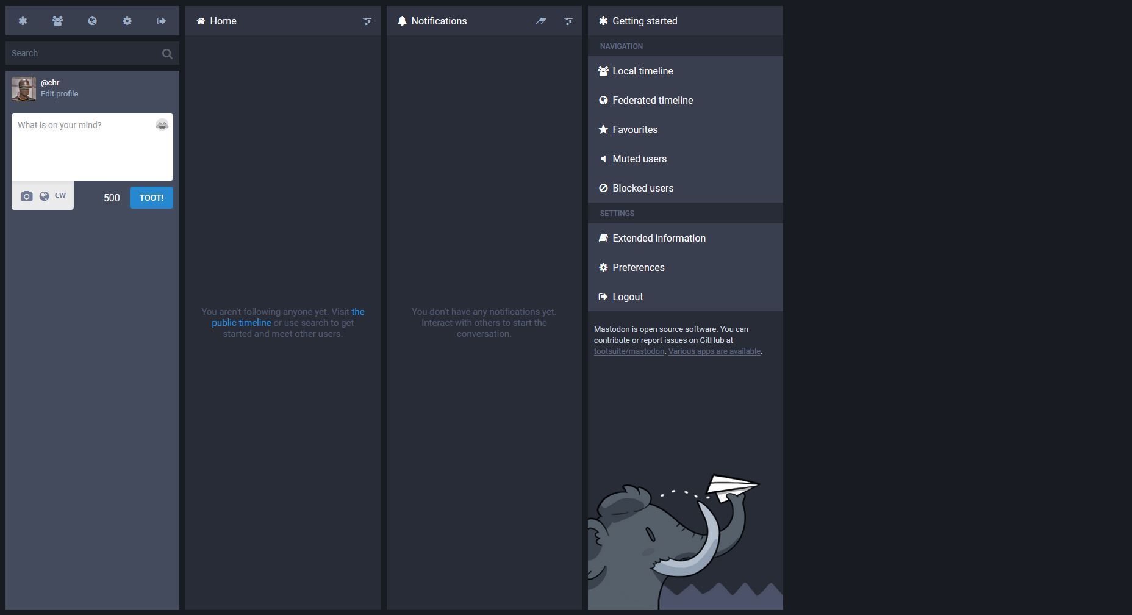The width and height of the screenshot is (1132, 615).
Task: Open Local timeline in navigation
Action: [x=686, y=71]
